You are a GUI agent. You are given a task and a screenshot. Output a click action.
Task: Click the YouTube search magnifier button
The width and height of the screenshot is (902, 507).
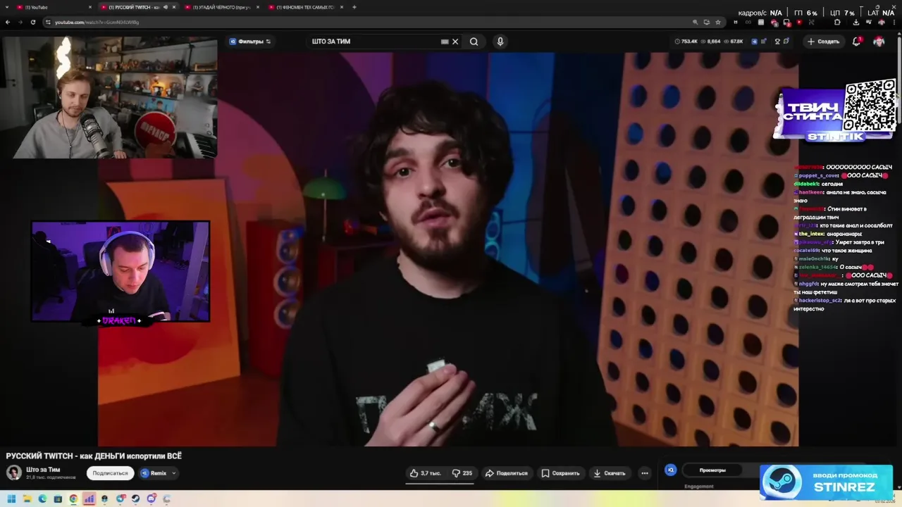coord(474,42)
